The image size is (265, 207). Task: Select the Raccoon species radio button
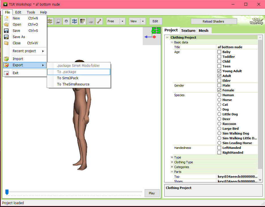pos(219,124)
